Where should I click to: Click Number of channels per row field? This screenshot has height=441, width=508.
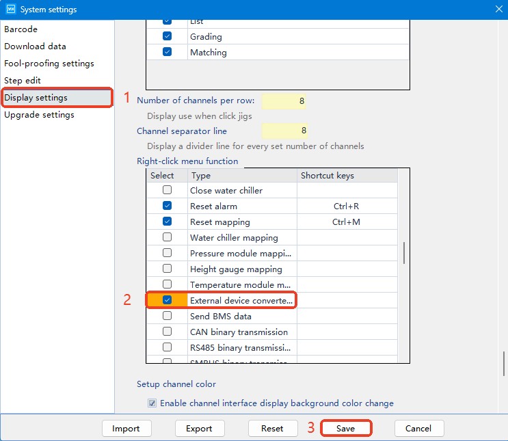click(x=284, y=101)
